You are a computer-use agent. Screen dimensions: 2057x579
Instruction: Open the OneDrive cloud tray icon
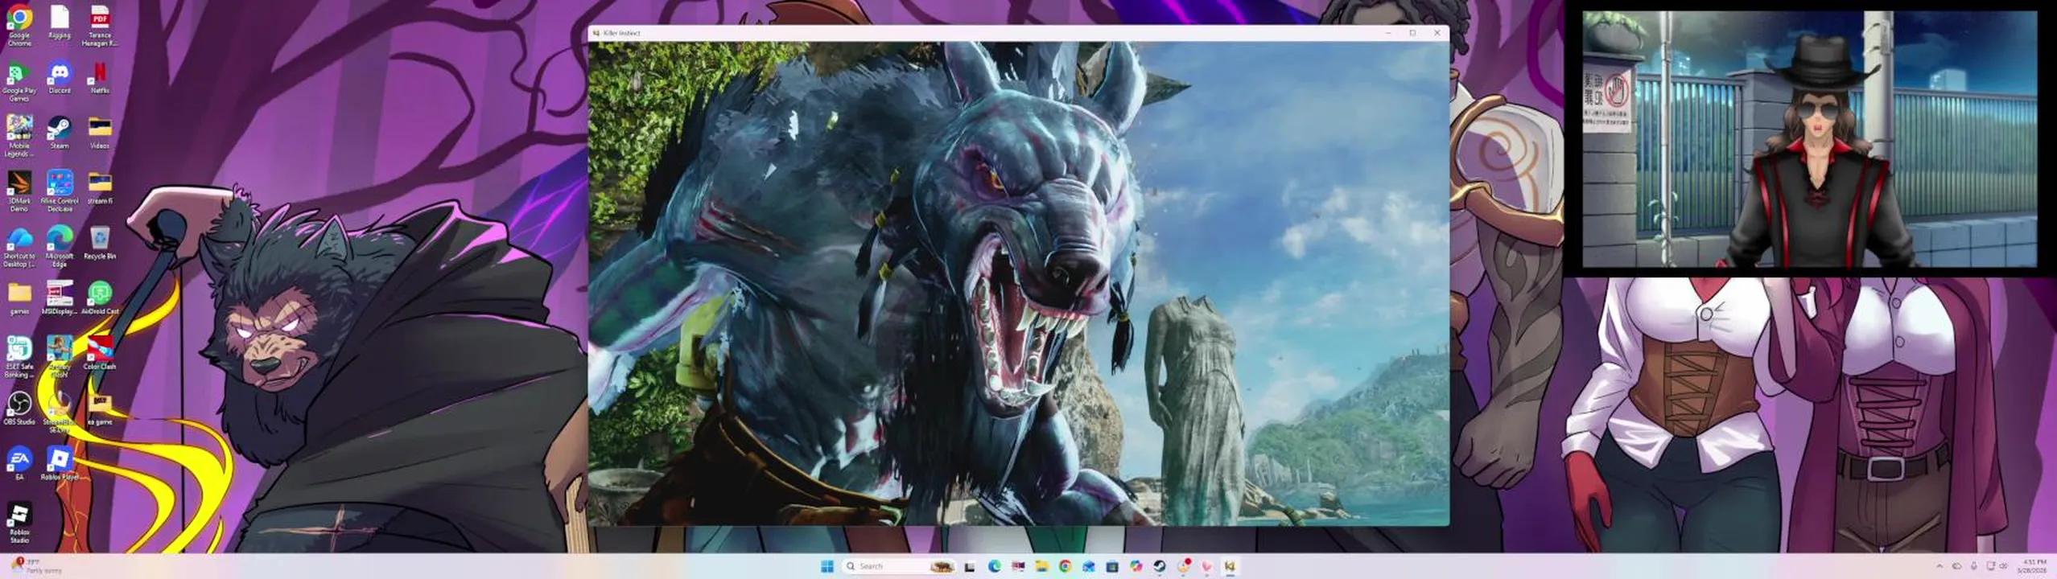click(x=1956, y=566)
